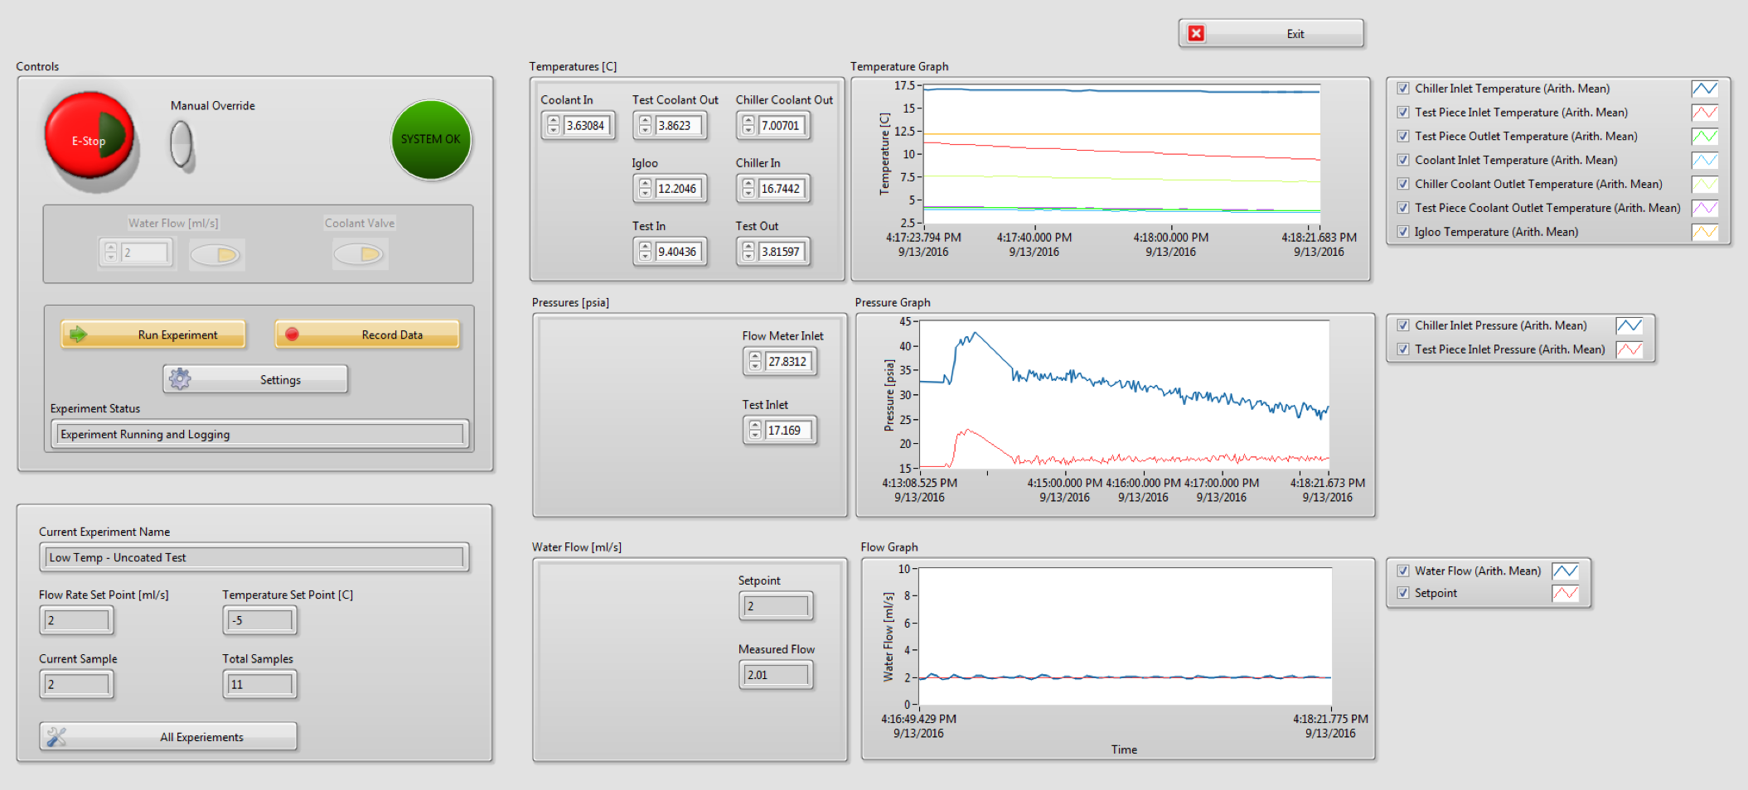Uncheck Test Piece Inlet Pressure checkbox
The image size is (1748, 790).
(1403, 349)
